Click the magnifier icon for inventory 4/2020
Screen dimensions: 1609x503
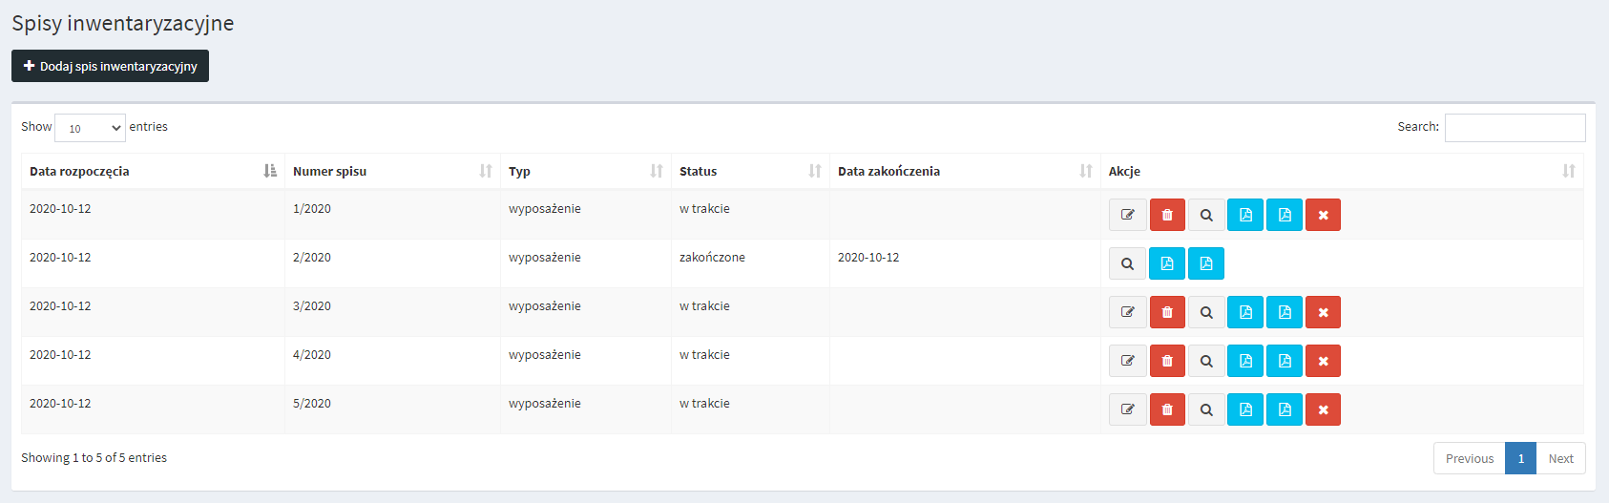(1206, 361)
